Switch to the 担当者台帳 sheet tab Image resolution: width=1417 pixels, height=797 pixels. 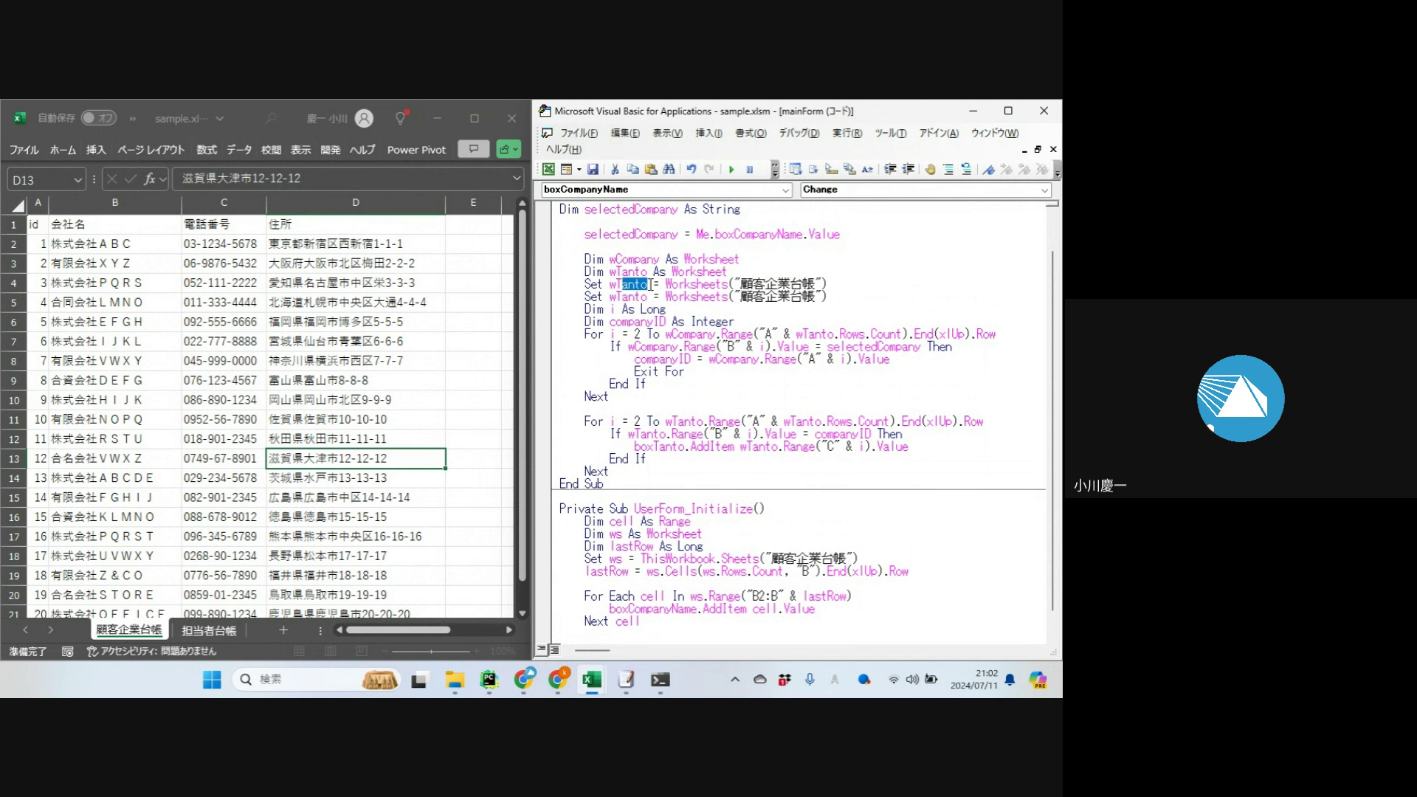click(209, 631)
